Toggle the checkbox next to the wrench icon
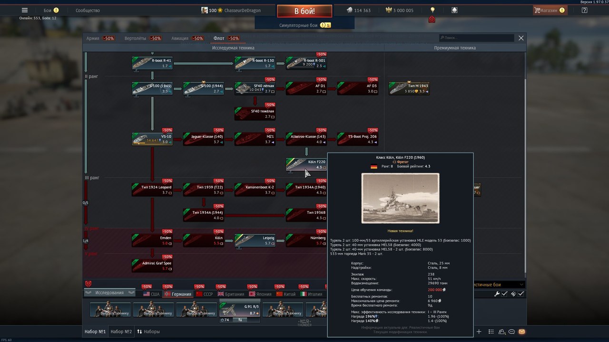609x342 pixels. click(504, 294)
